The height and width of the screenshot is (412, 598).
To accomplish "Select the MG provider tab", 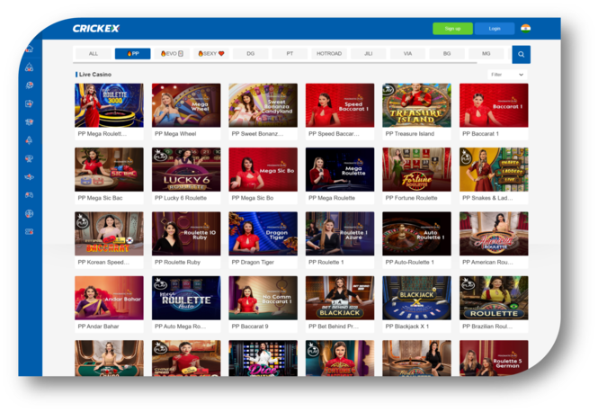I will [486, 54].
